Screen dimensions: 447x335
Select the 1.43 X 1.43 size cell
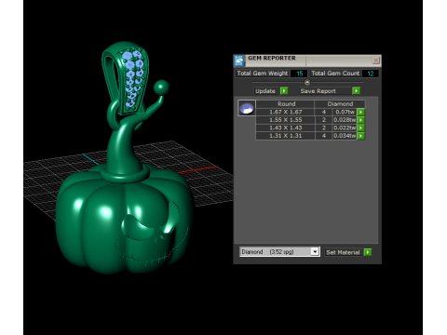pyautogui.click(x=285, y=127)
